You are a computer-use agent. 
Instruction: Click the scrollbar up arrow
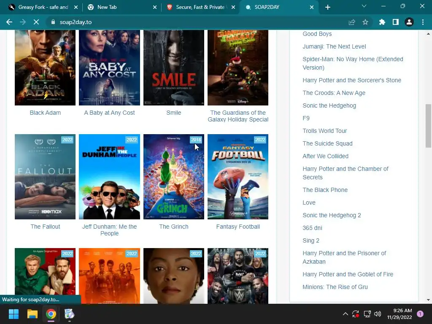click(x=428, y=34)
